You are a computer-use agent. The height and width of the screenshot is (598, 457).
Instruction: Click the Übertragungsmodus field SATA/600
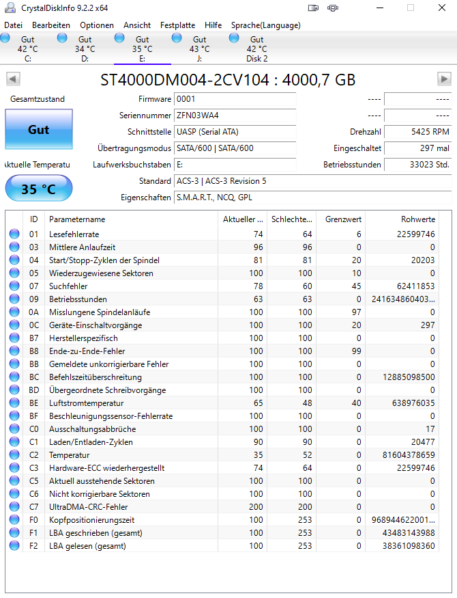[x=235, y=148]
